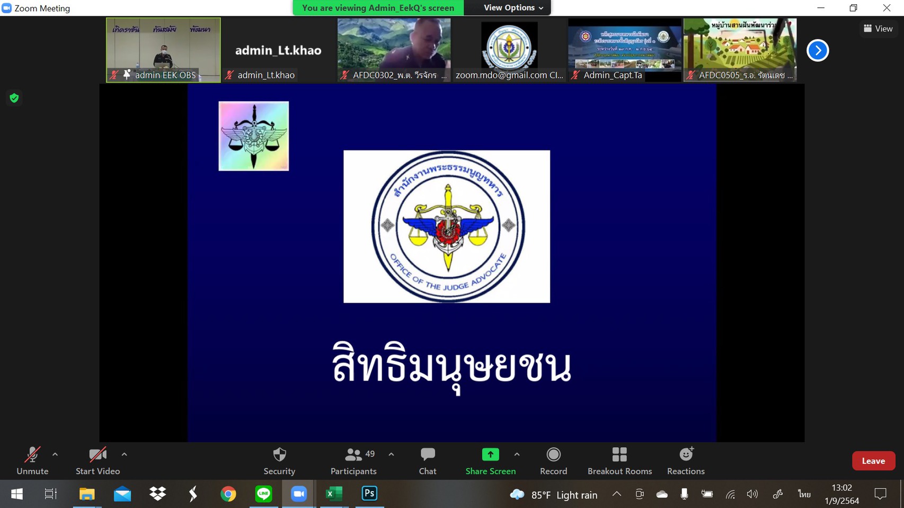Open File Explorer from taskbar

click(87, 494)
